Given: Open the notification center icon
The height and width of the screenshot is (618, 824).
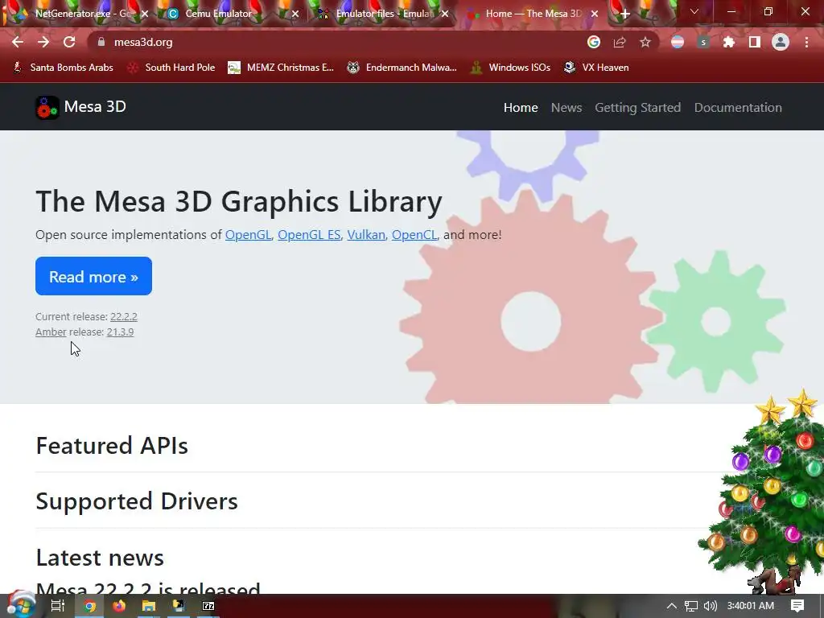Looking at the screenshot, I should point(797,606).
